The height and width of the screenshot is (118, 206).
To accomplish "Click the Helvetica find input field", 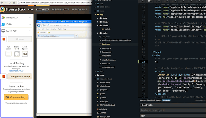I will (x=173, y=105).
